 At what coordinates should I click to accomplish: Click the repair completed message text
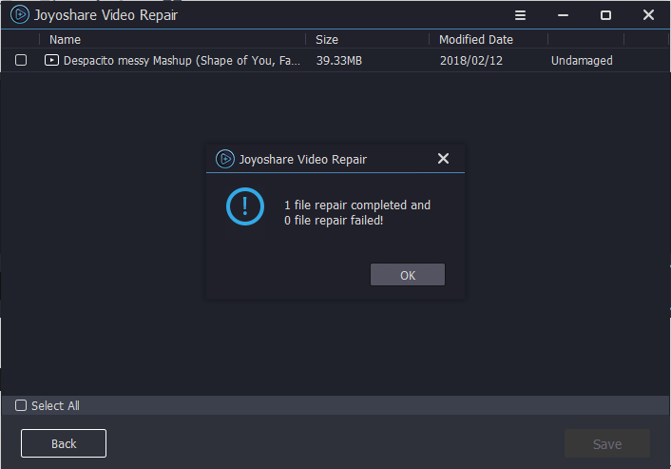coord(357,212)
